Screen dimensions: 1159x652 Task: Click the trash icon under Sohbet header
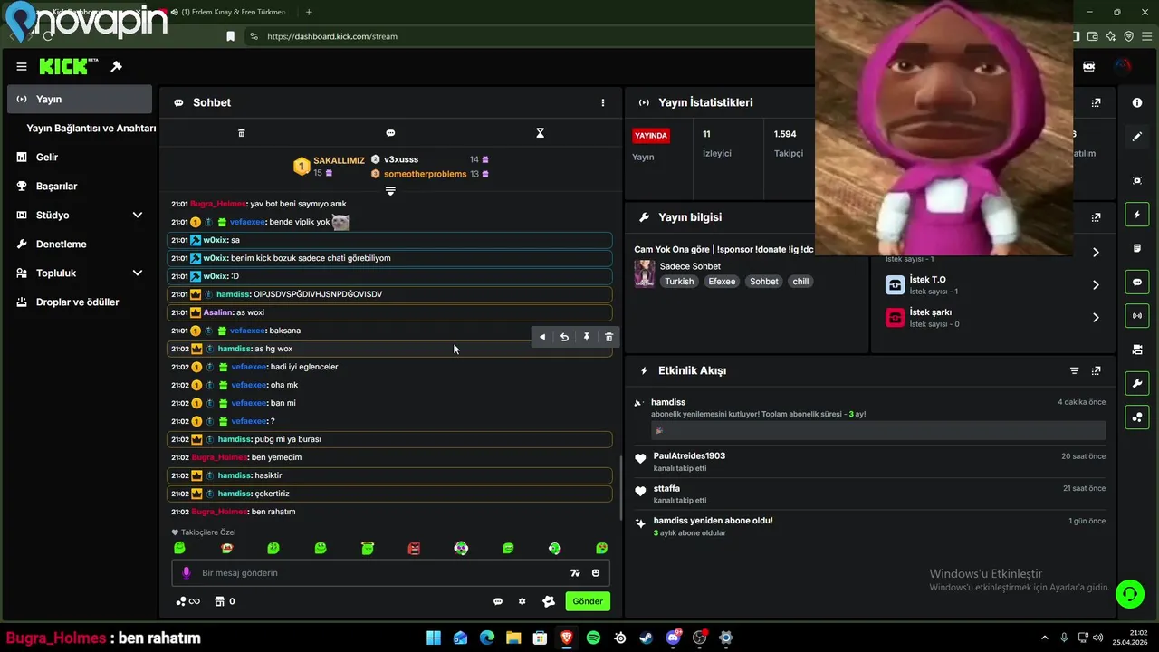(241, 132)
